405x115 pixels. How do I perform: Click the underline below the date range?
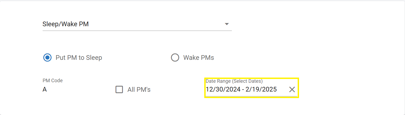pos(251,96)
